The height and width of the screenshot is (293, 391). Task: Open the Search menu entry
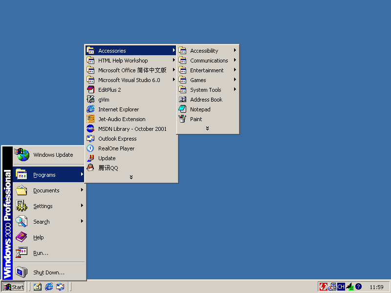48,222
